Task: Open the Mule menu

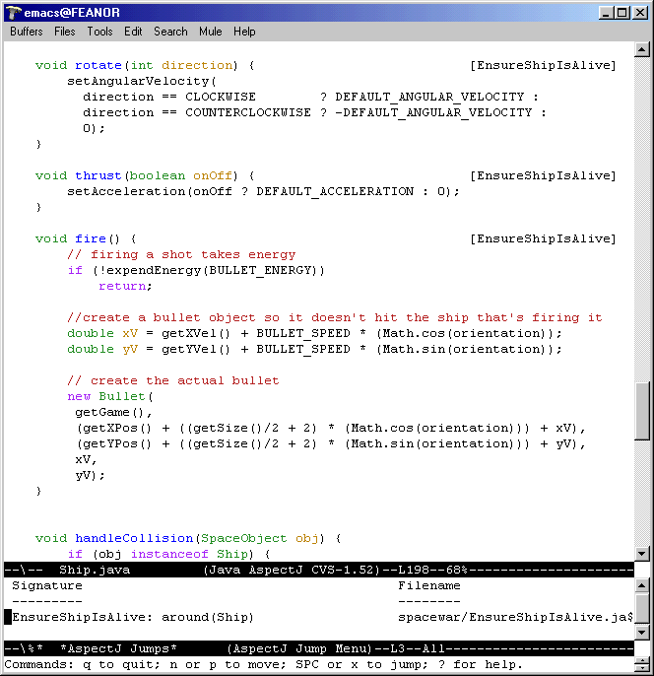Action: (x=210, y=32)
